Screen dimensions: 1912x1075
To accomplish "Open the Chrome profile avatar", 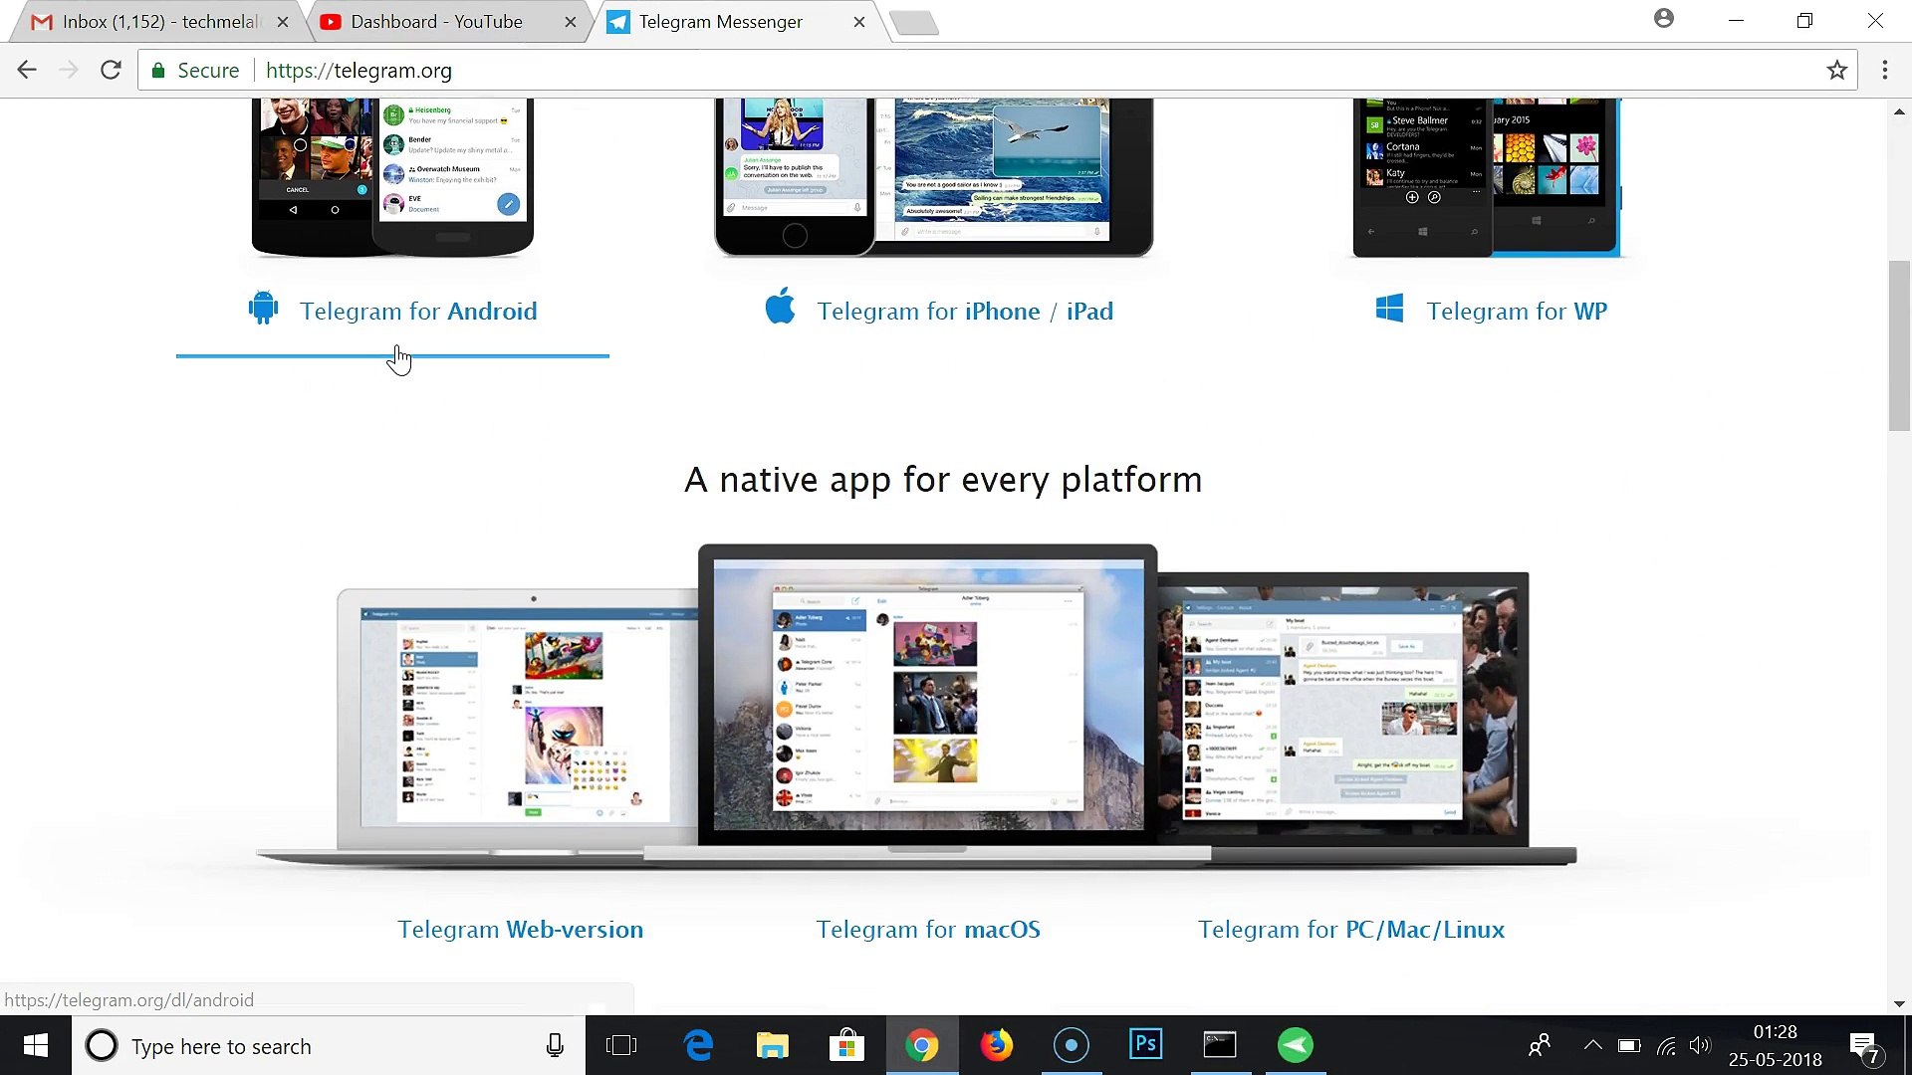I will 1663,19.
